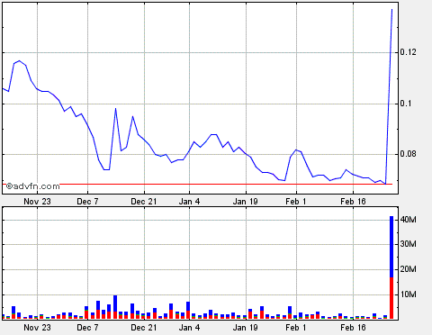Click the red horizontal support line
This screenshot has height=335, width=432.
[197, 184]
